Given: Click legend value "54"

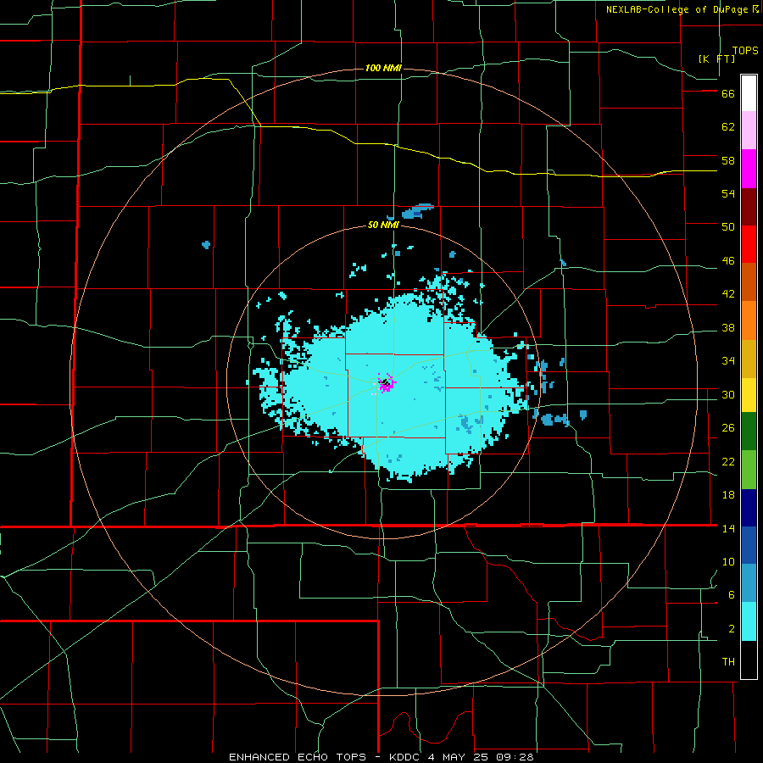Looking at the screenshot, I should click(728, 193).
